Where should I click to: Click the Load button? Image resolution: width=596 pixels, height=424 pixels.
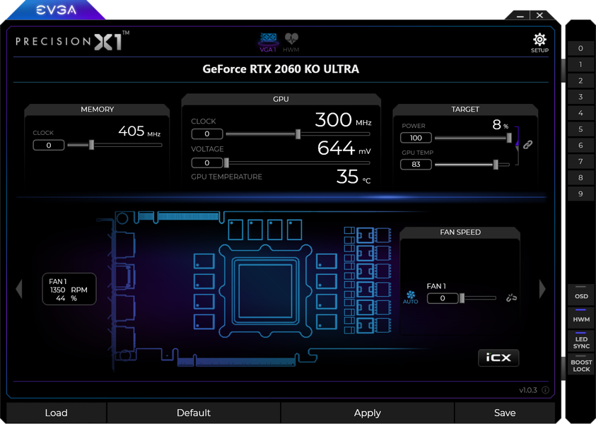pos(57,413)
